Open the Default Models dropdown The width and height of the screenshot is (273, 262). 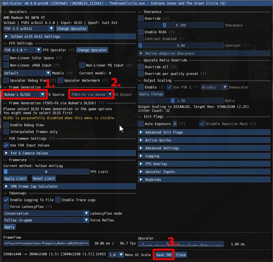(x=27, y=73)
